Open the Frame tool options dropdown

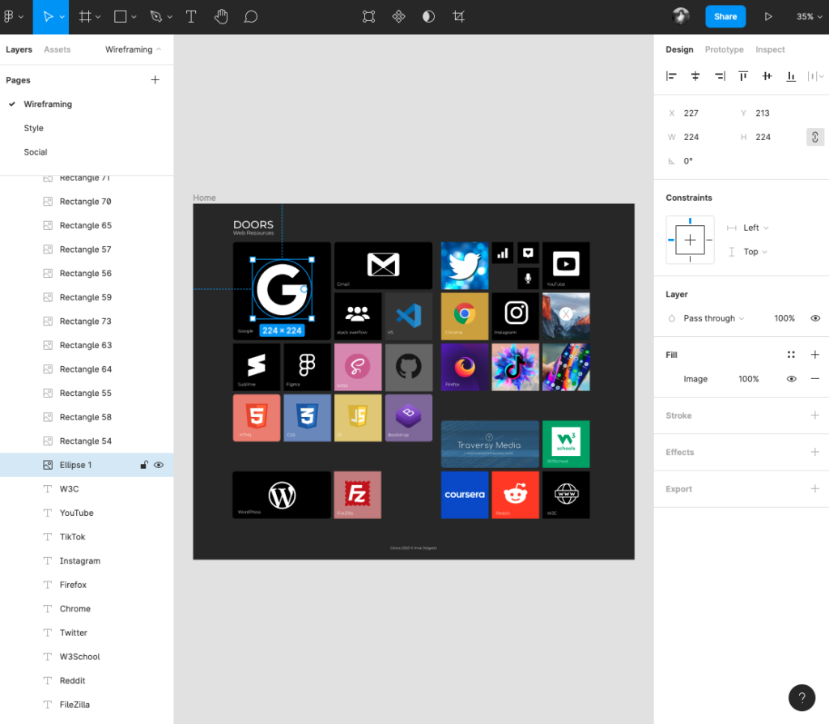[98, 17]
